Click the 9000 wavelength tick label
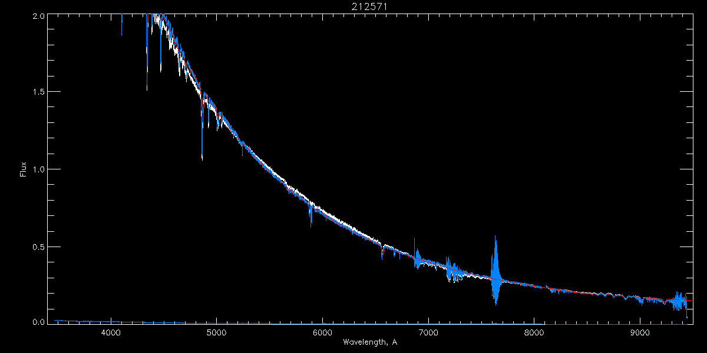 [640, 332]
